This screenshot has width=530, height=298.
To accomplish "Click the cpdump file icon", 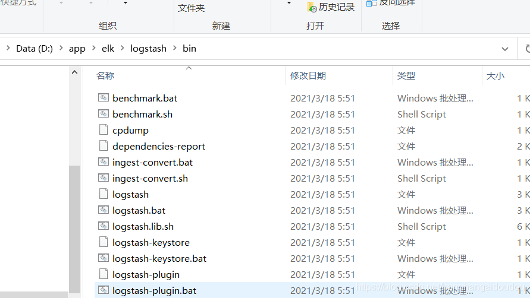I will point(104,130).
